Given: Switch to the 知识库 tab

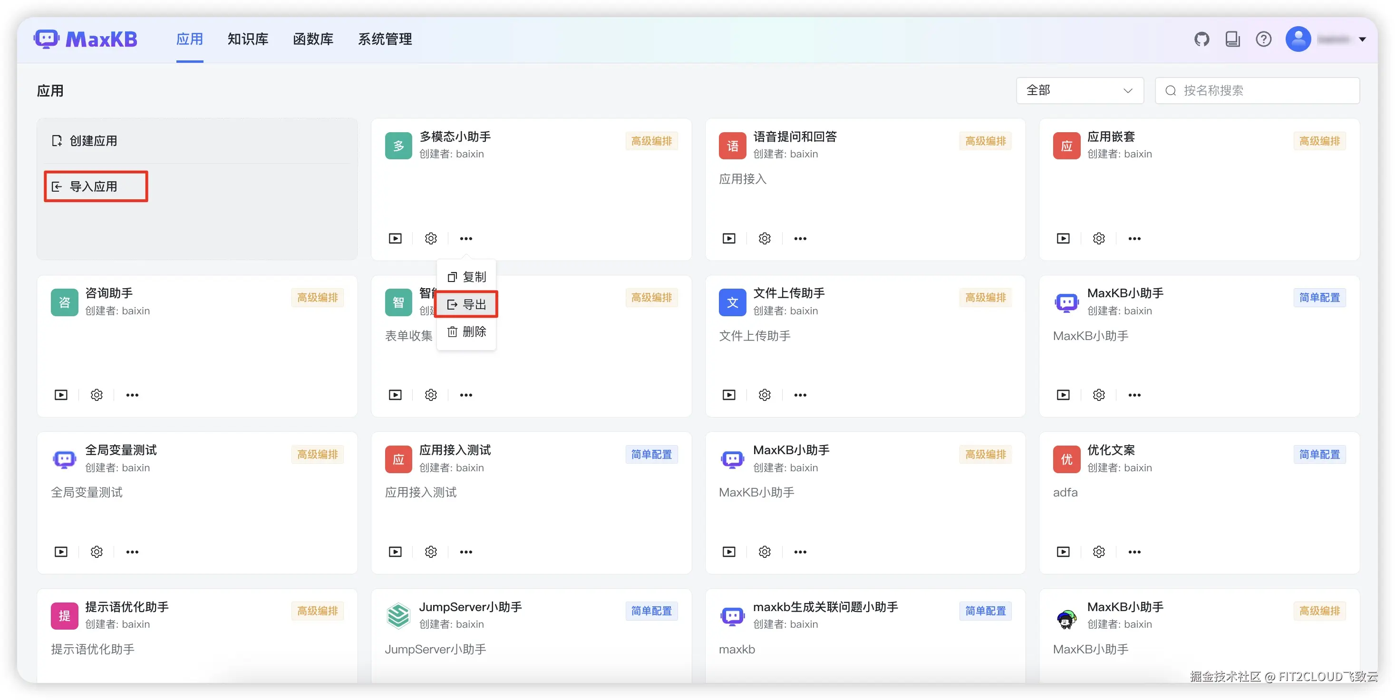Looking at the screenshot, I should pyautogui.click(x=248, y=39).
